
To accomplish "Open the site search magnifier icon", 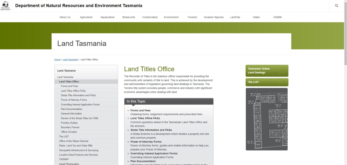I will coord(336,6).
